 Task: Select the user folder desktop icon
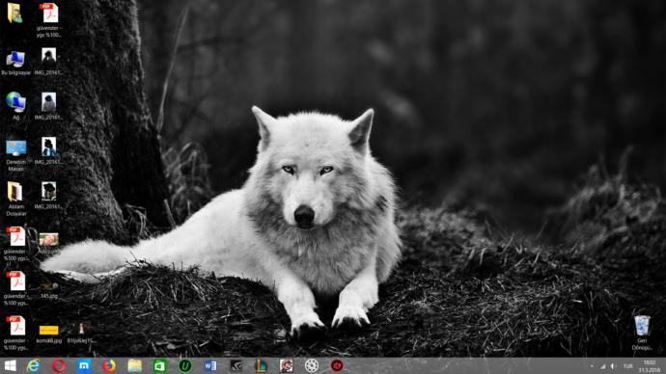tap(15, 13)
